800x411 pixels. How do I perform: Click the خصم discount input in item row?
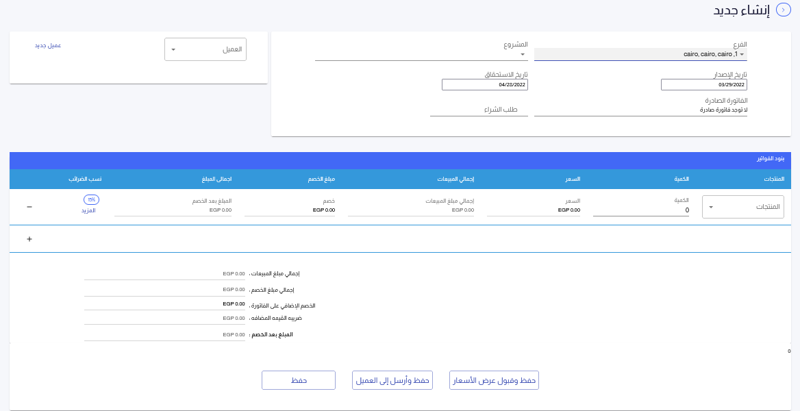point(290,210)
